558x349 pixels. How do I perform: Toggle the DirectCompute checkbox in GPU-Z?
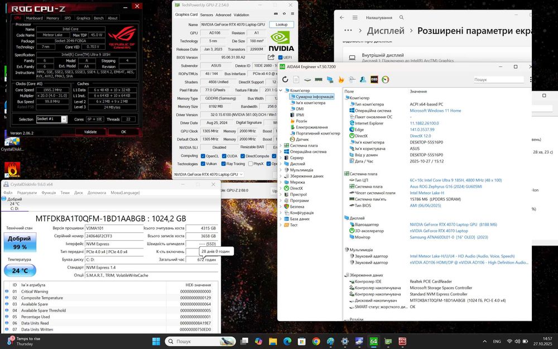pyautogui.click(x=242, y=156)
